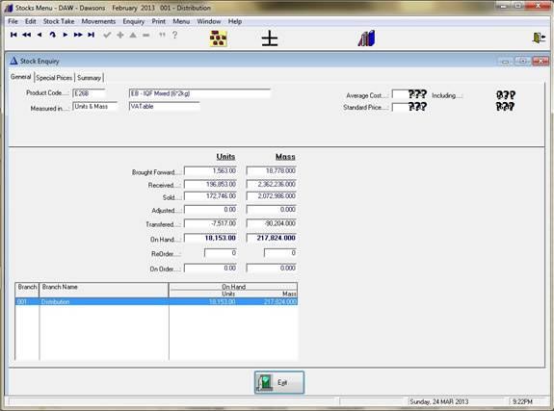The width and height of the screenshot is (554, 411).
Task: Click the triangle edit icon in toolbar
Action: 133,35
